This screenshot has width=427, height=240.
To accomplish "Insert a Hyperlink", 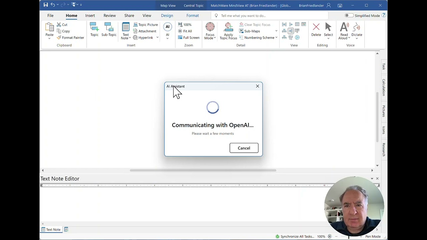I will coord(143,38).
